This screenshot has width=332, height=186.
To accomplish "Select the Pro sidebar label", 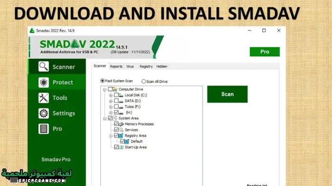I will [x=57, y=129].
